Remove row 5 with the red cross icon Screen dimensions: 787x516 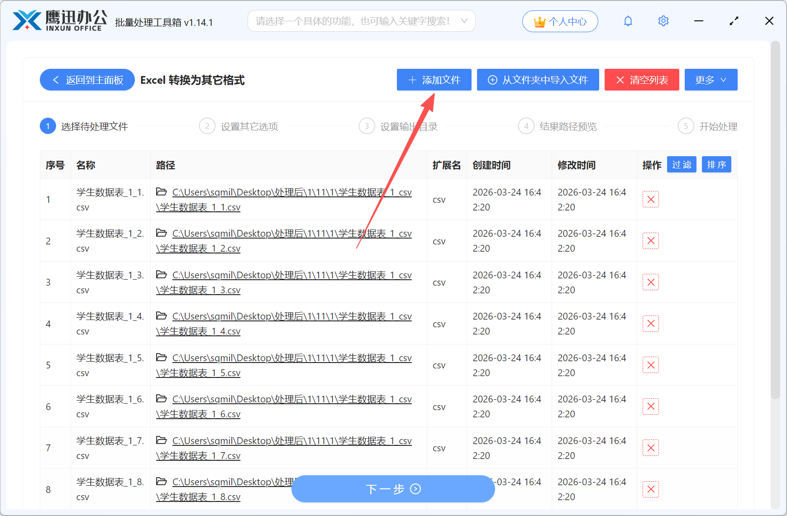651,365
